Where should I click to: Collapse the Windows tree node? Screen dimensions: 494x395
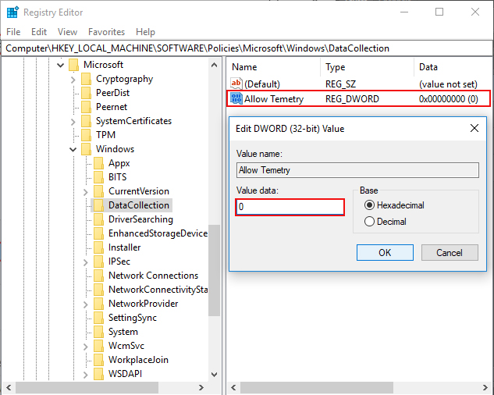click(x=73, y=149)
